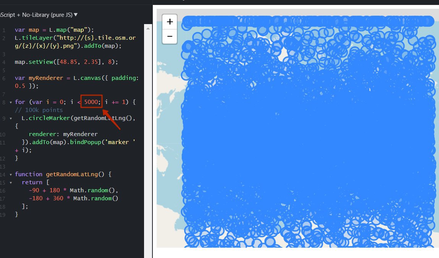Click the '-90 + 180 * Math.random()' line
This screenshot has height=258, width=439.
(x=73, y=190)
